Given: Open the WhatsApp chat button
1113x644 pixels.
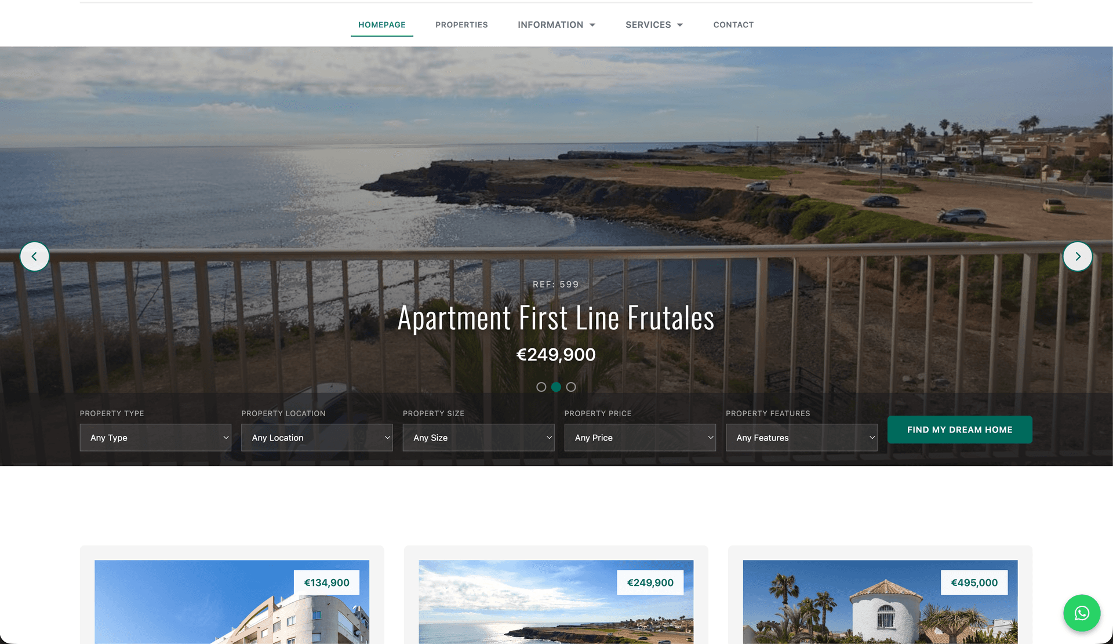Looking at the screenshot, I should [x=1082, y=613].
